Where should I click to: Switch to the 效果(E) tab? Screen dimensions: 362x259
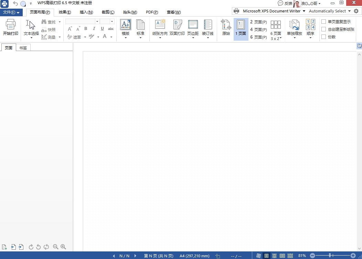coord(65,12)
